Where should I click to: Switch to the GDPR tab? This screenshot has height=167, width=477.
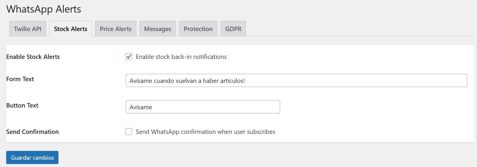233,29
